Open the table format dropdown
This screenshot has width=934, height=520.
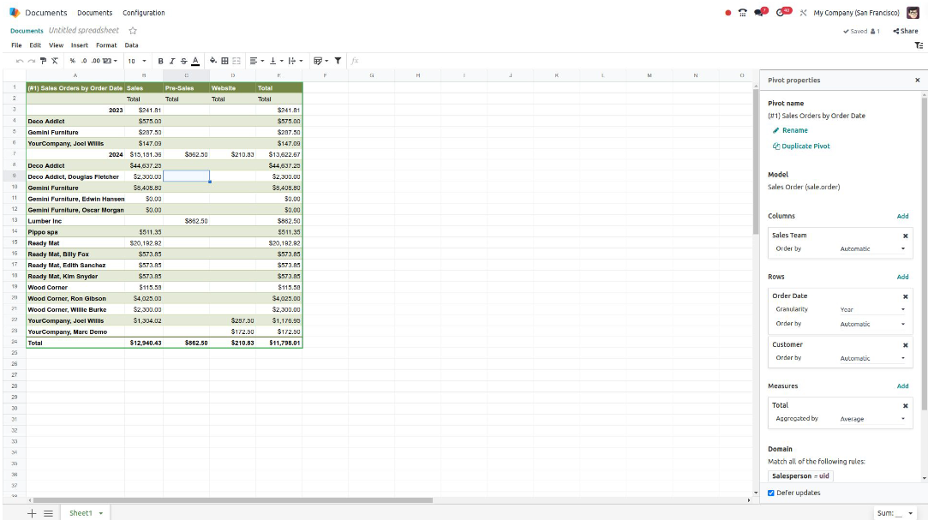[321, 61]
